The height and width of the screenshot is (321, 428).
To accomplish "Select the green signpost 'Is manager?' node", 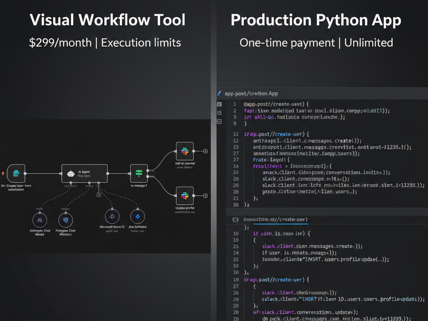I will click(x=139, y=173).
